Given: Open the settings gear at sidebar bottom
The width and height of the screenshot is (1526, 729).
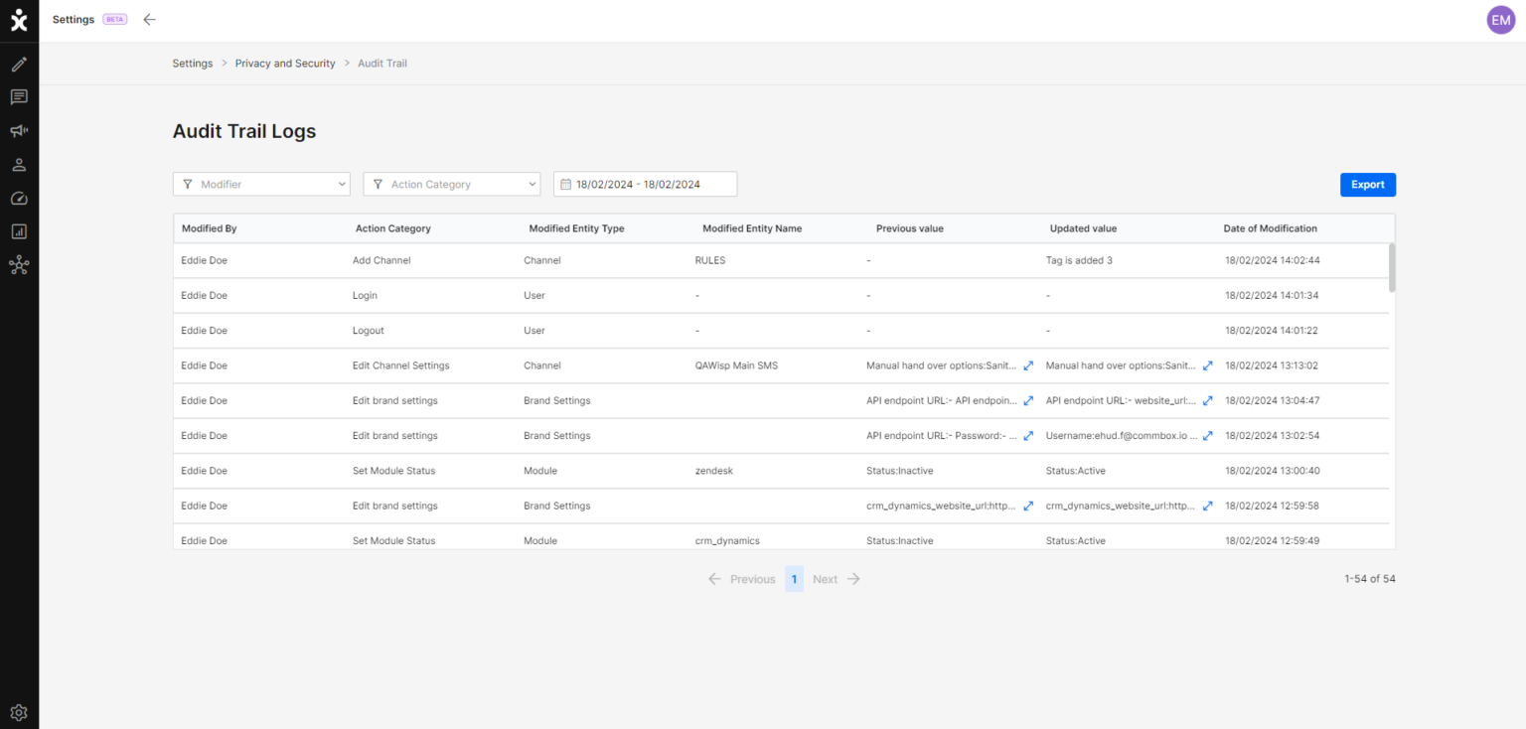Looking at the screenshot, I should click(x=19, y=712).
